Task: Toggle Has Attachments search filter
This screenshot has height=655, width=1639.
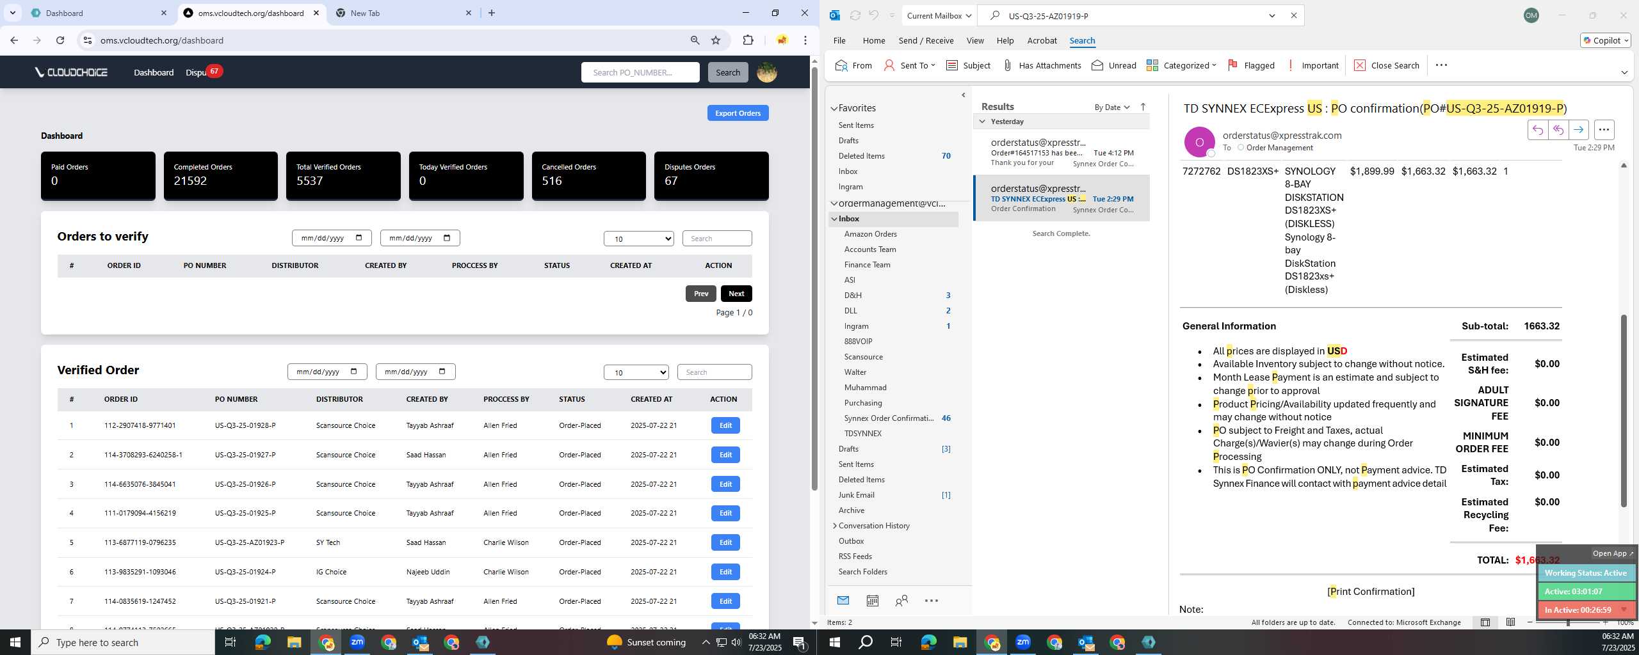Action: pos(1042,65)
